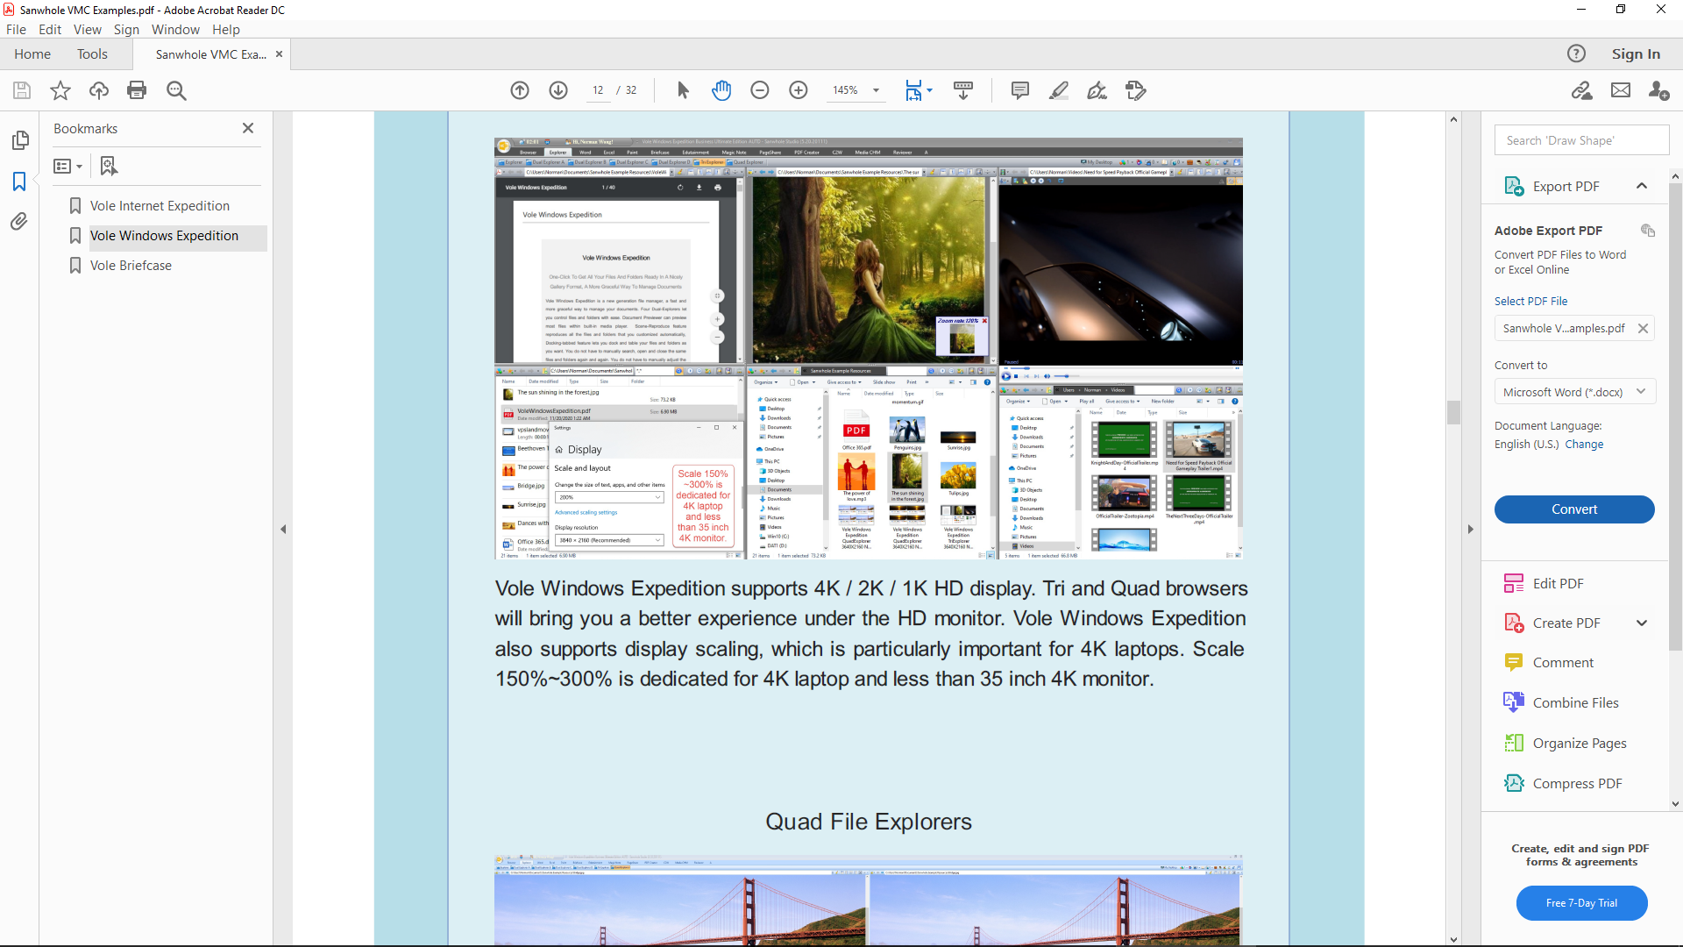Click the page number field
This screenshot has height=947, width=1683.
[x=598, y=90]
